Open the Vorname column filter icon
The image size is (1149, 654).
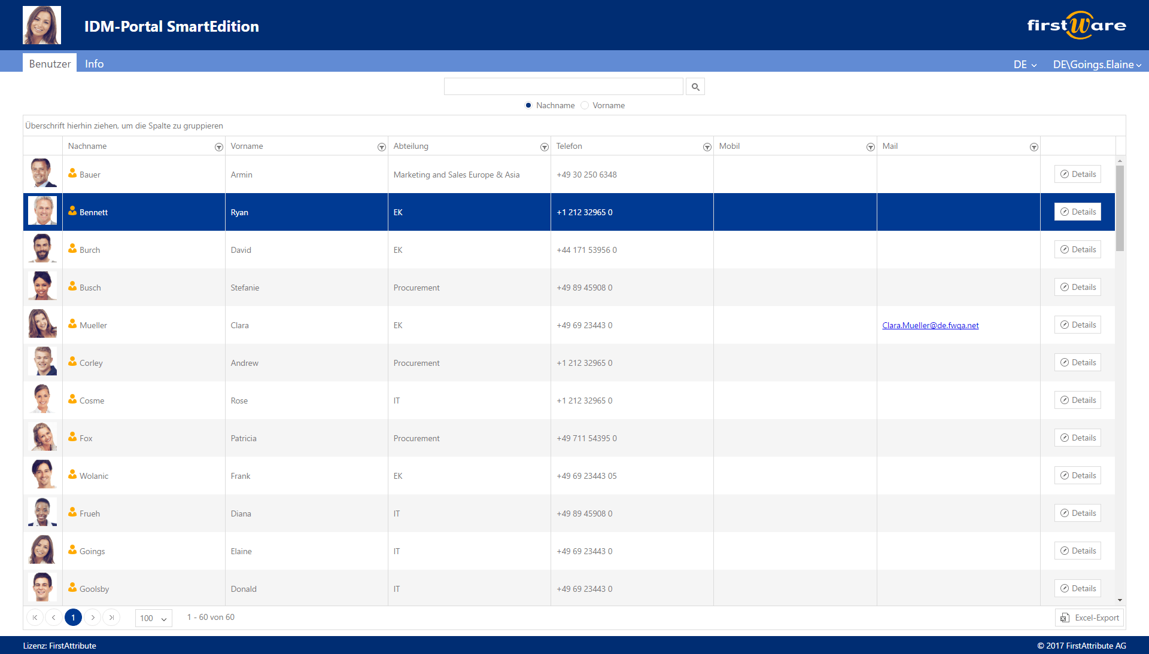[381, 147]
